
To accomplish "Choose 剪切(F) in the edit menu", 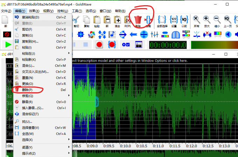I will coord(42,29).
